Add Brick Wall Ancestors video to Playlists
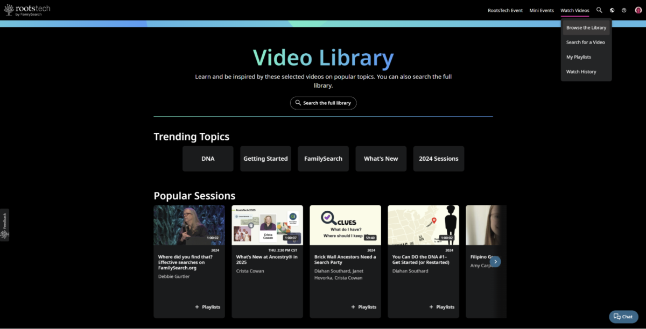Screen dimensions: 646x329 [364, 306]
